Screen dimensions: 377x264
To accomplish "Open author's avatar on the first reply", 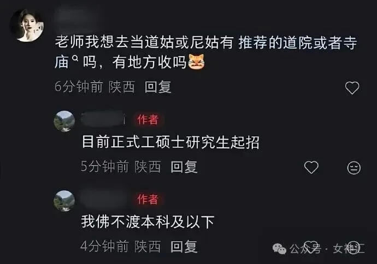I will pos(64,121).
